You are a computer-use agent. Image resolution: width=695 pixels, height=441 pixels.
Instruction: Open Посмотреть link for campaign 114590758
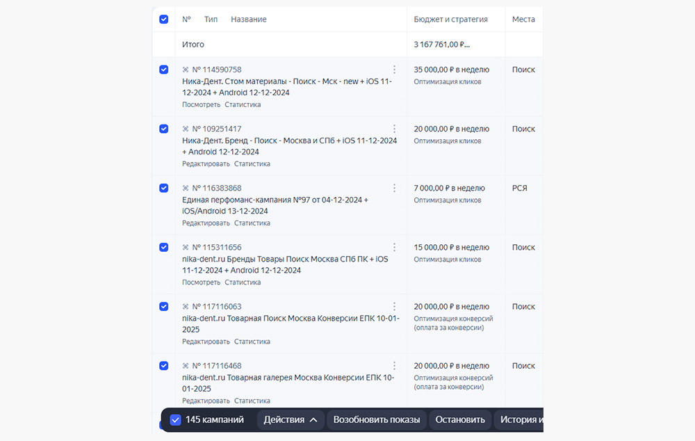202,105
